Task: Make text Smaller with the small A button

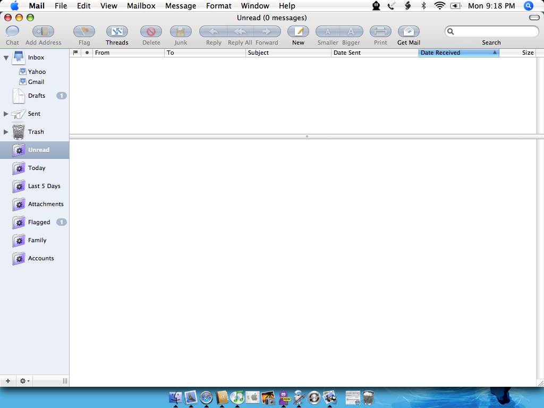Action: coord(327,31)
